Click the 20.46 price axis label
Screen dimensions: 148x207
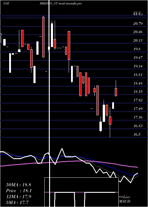(x=138, y=32)
